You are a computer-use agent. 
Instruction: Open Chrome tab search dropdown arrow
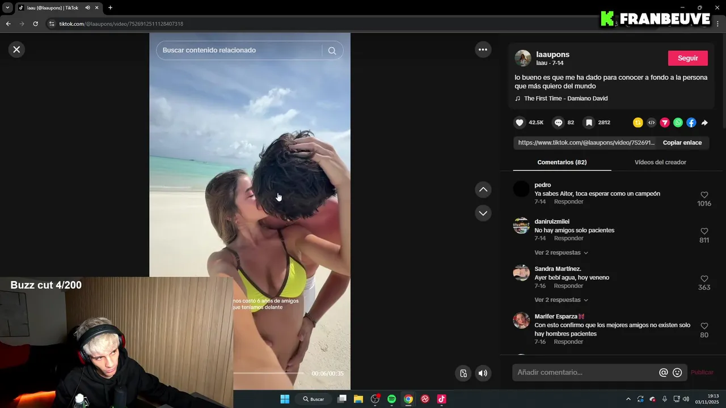(x=7, y=8)
